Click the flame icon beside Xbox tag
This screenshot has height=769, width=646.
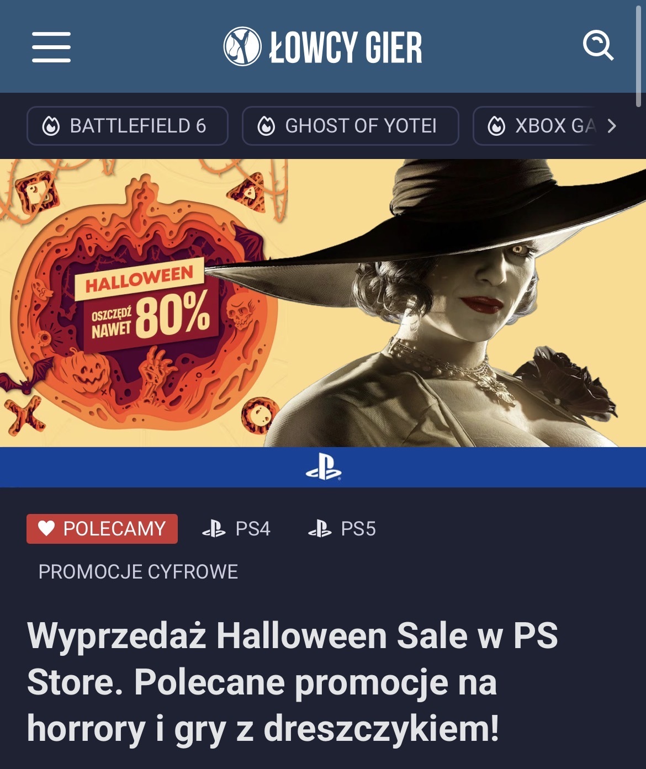(x=496, y=126)
